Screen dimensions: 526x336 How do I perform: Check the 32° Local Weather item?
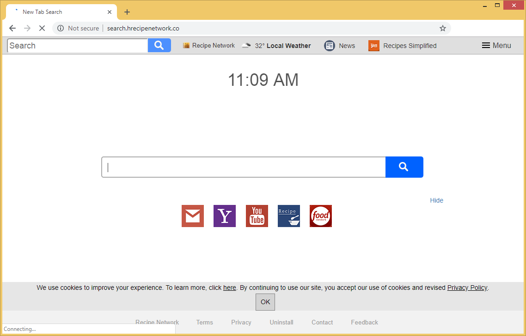point(277,46)
